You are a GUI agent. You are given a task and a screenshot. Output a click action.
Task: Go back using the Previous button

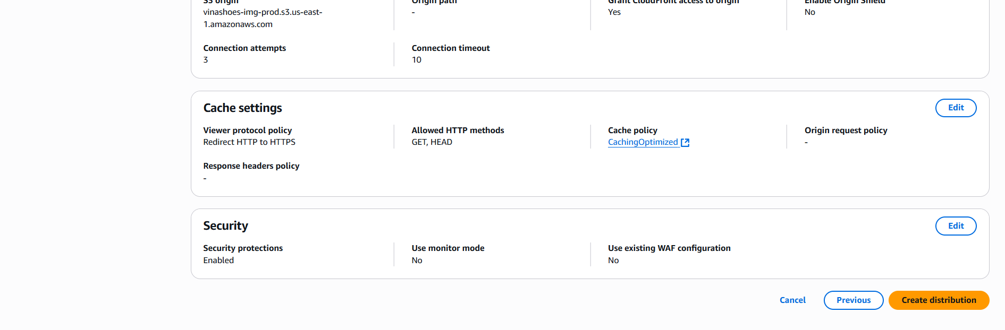pyautogui.click(x=853, y=300)
